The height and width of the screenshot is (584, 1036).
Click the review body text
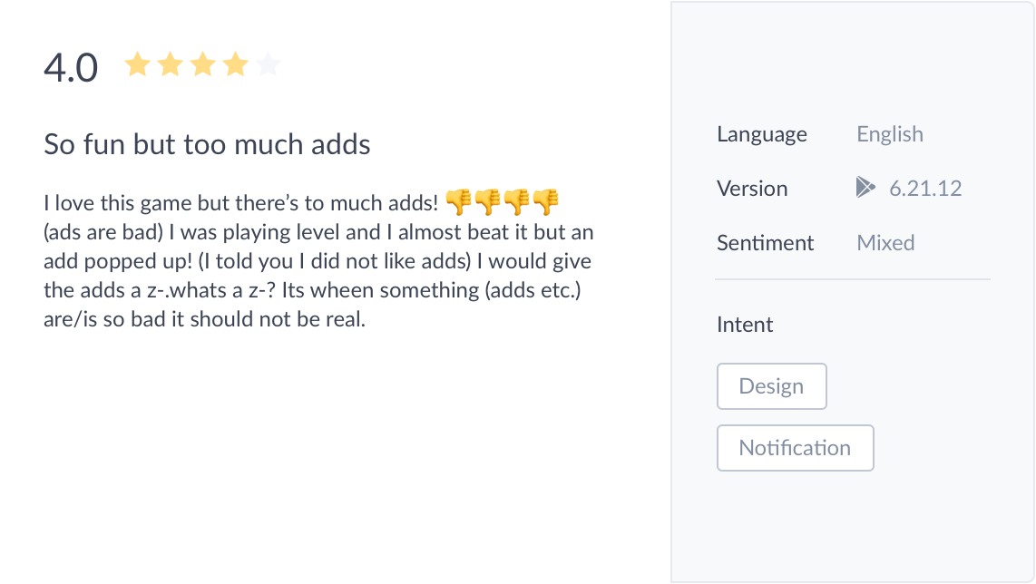[x=318, y=261]
